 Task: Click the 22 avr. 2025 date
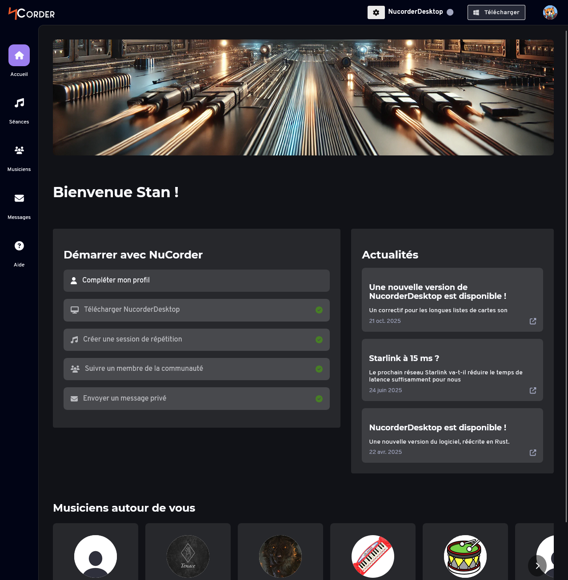[385, 452]
